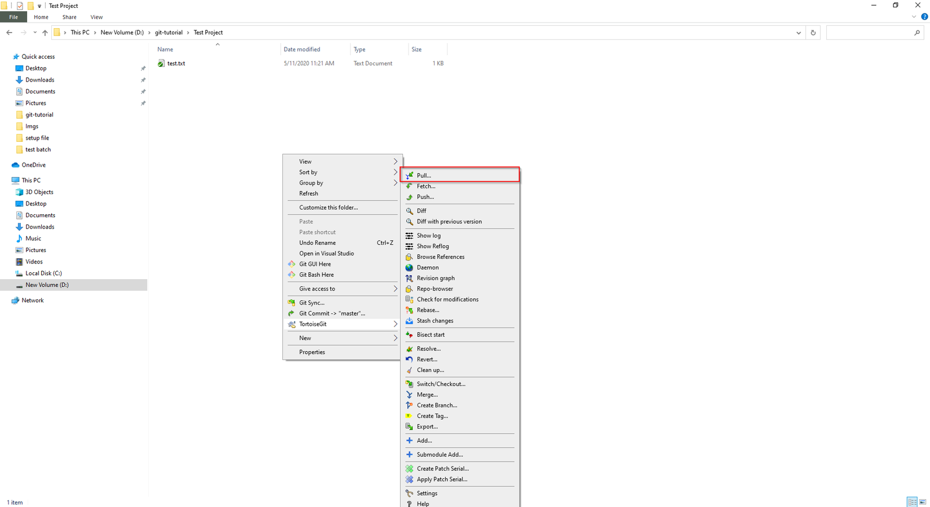Switch to details view button
This screenshot has width=930, height=507.
(912, 502)
